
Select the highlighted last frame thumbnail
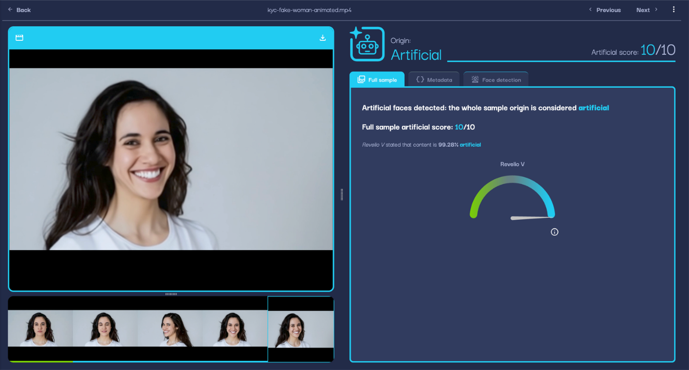[301, 329]
